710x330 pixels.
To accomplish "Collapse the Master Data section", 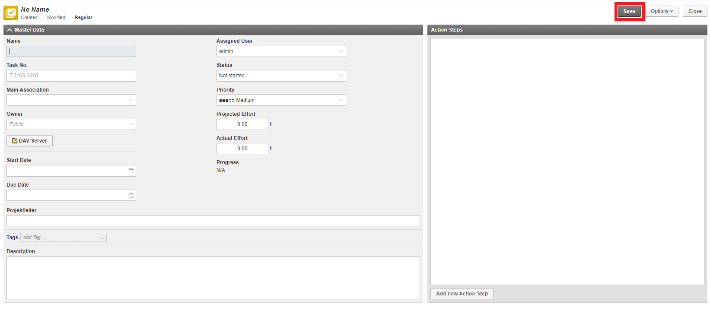I will (10, 30).
